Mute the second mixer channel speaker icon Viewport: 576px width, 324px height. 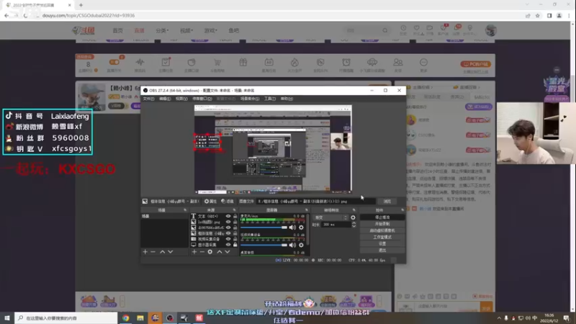(x=292, y=245)
